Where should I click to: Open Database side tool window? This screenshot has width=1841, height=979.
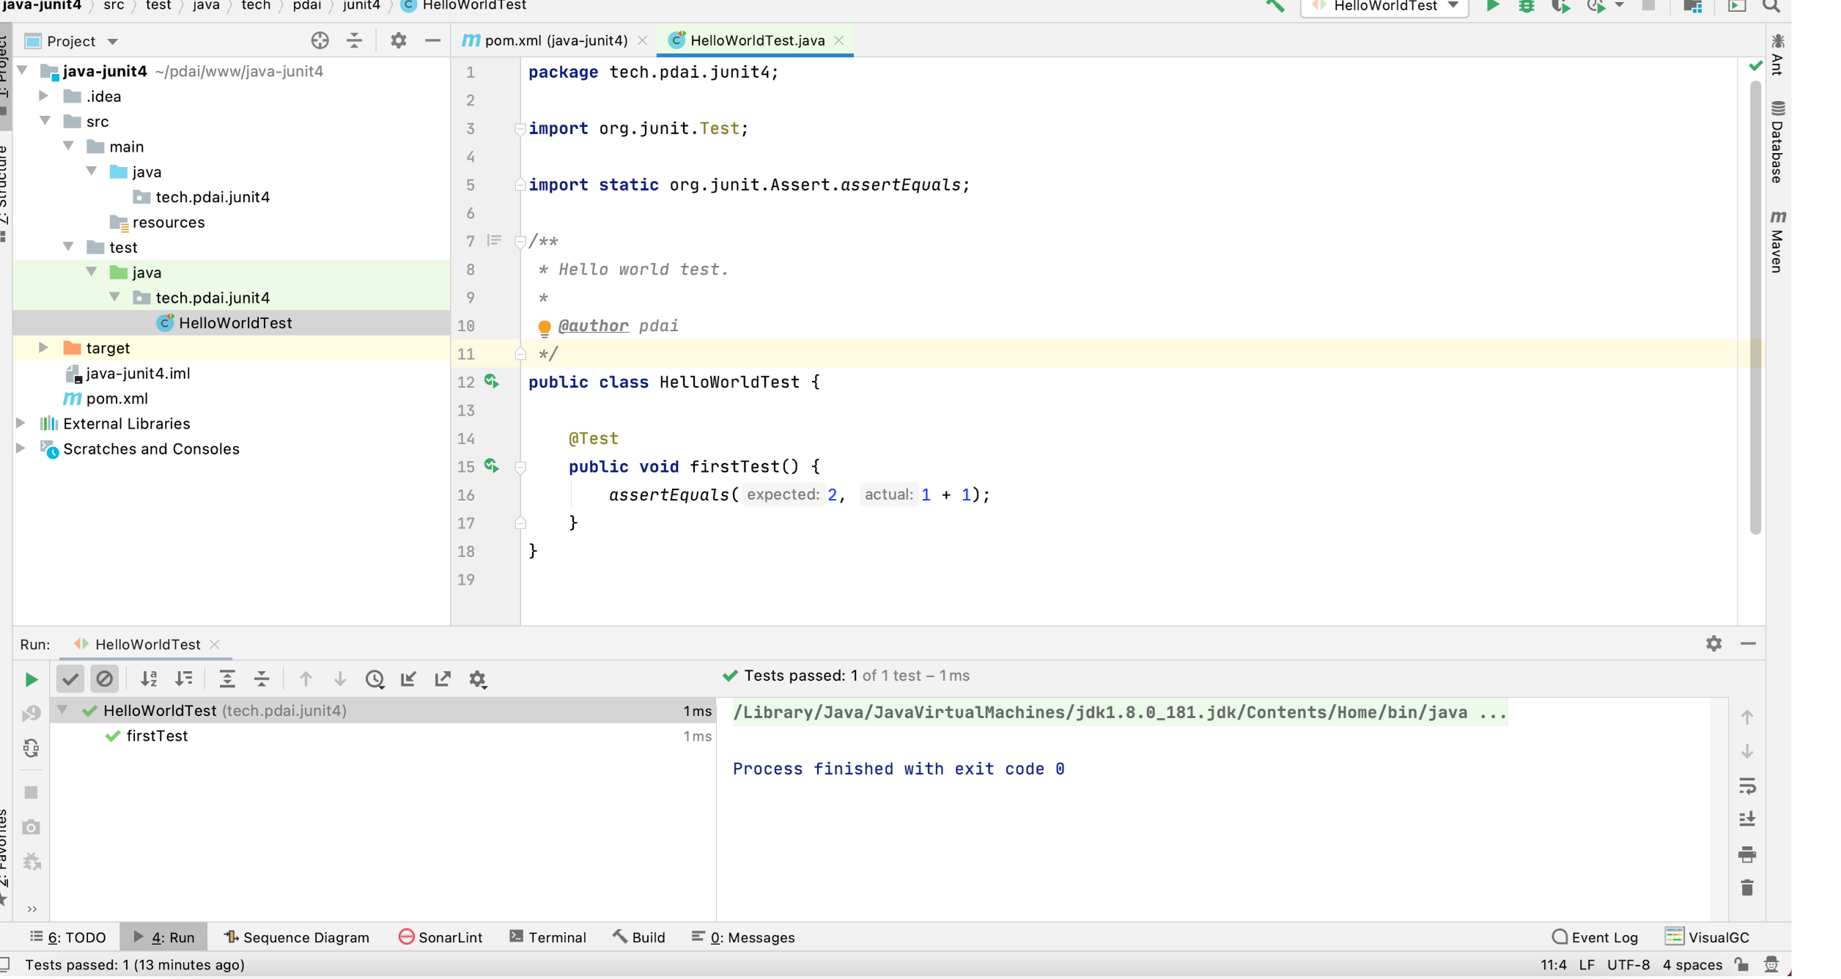click(x=1777, y=142)
